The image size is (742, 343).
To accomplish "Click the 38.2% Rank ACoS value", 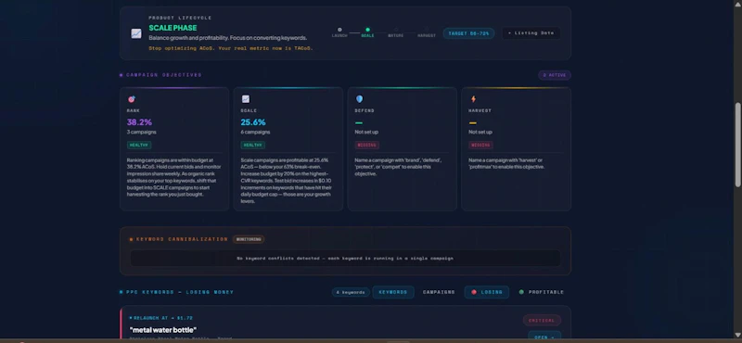I will pos(139,122).
